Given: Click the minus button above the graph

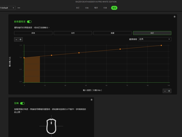Looking at the screenshot, I should click(16, 39).
